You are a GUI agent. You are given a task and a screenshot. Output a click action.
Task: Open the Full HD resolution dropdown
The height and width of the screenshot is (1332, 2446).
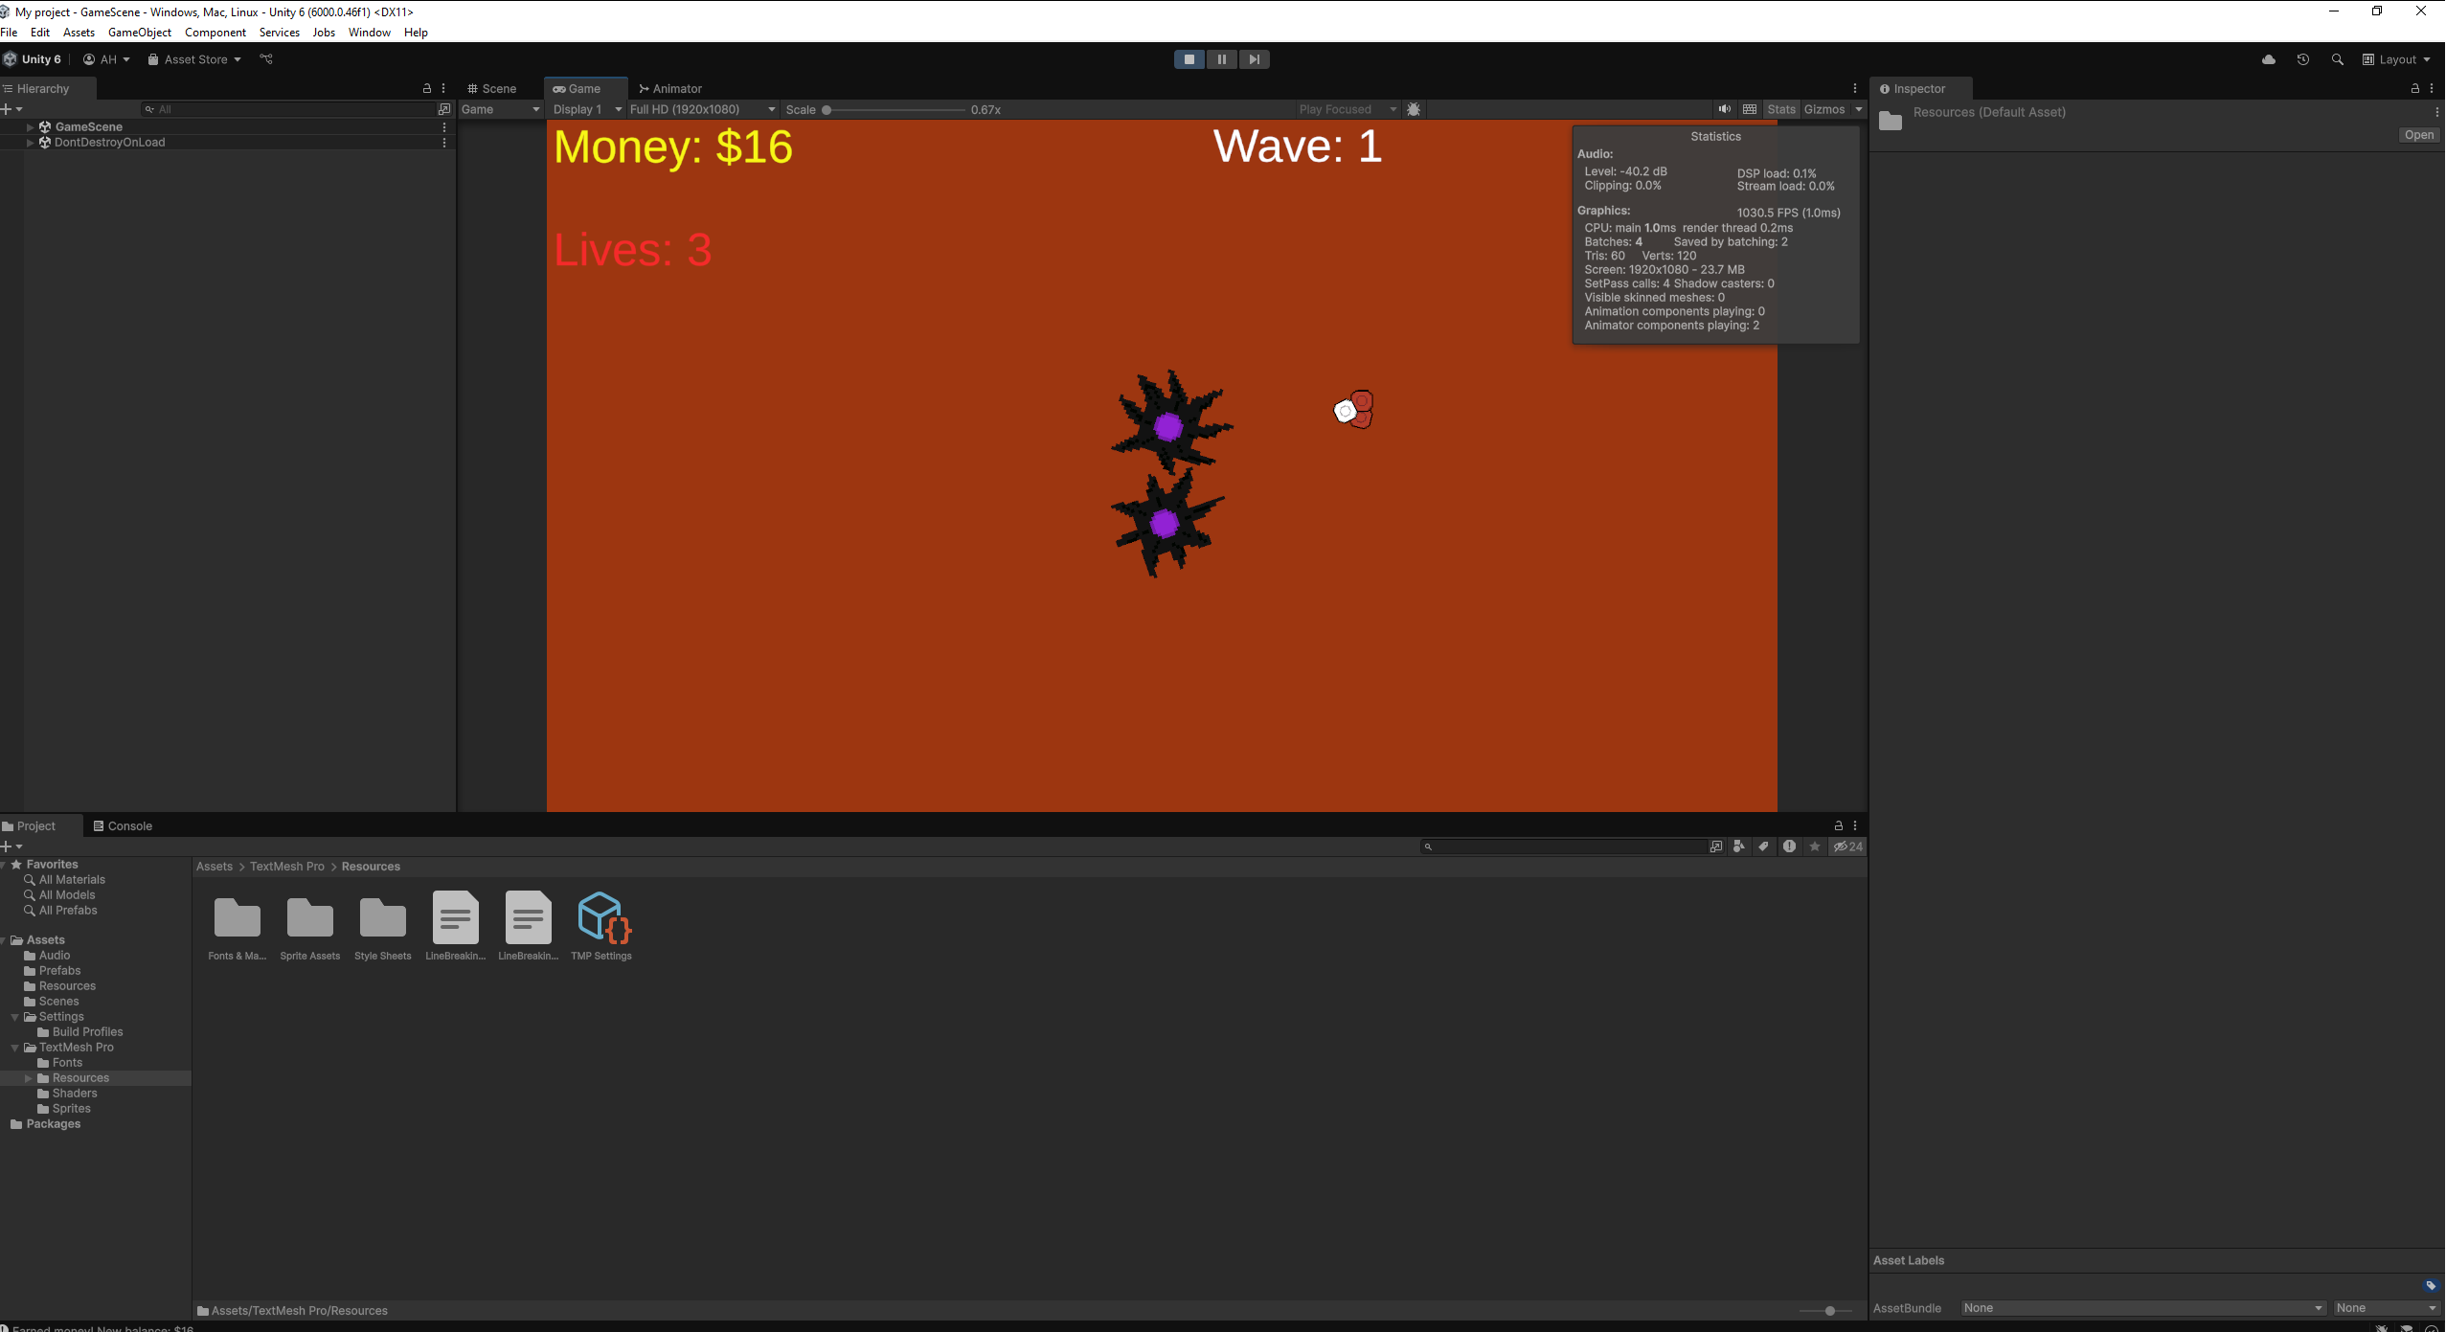point(702,109)
